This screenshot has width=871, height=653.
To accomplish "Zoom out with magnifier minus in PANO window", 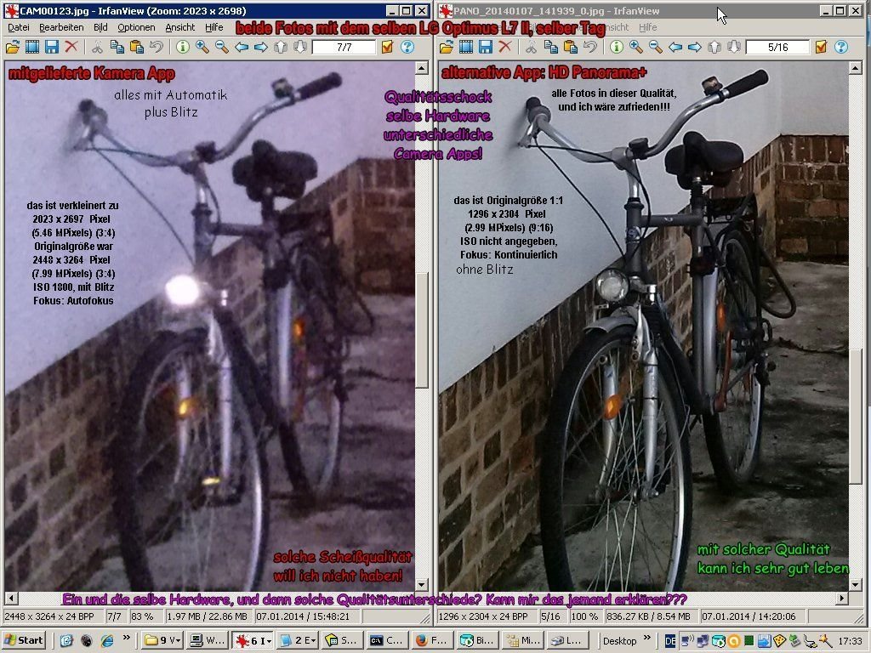I will pyautogui.click(x=656, y=48).
